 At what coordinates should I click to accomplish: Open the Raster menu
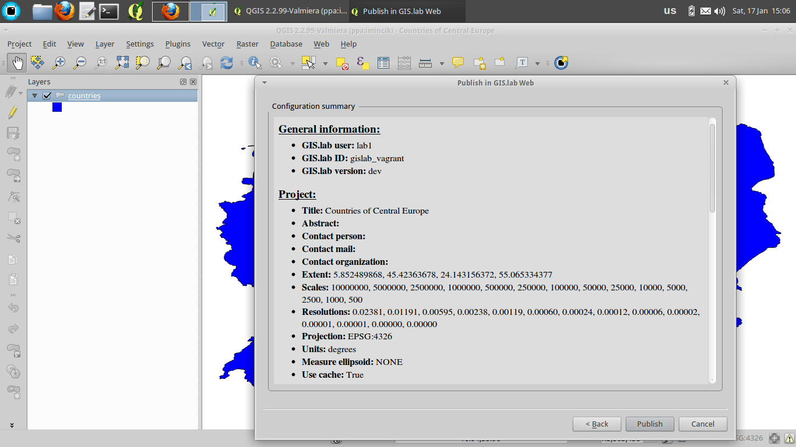click(x=248, y=44)
